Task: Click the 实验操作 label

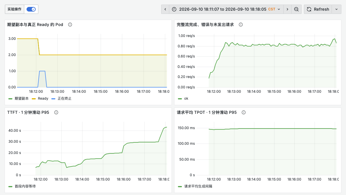Action: [14, 9]
